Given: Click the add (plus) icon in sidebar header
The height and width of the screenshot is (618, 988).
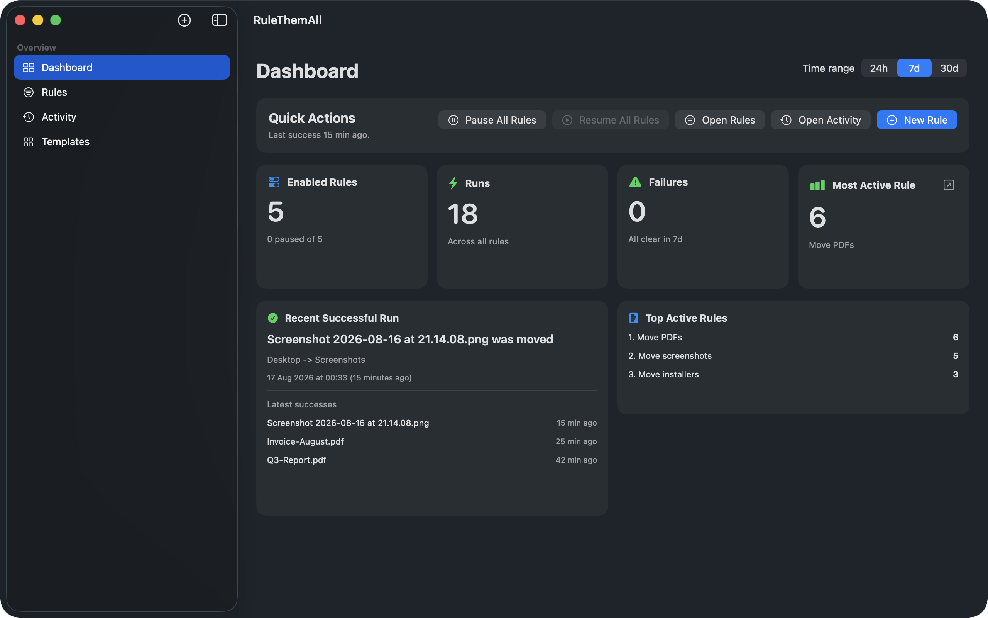Looking at the screenshot, I should click(184, 20).
